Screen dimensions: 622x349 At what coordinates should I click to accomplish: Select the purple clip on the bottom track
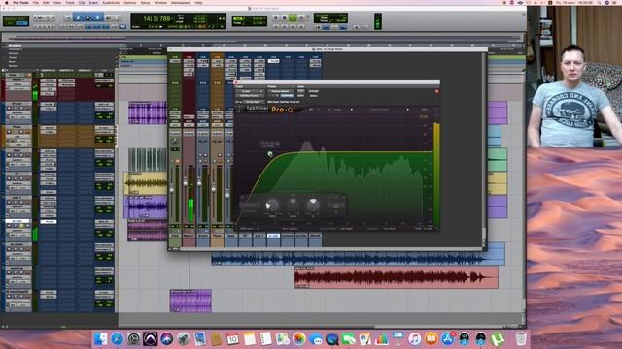point(190,301)
